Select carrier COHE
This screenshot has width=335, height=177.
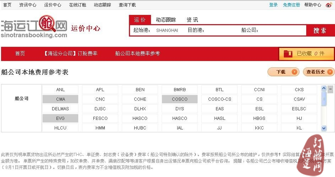(140, 99)
